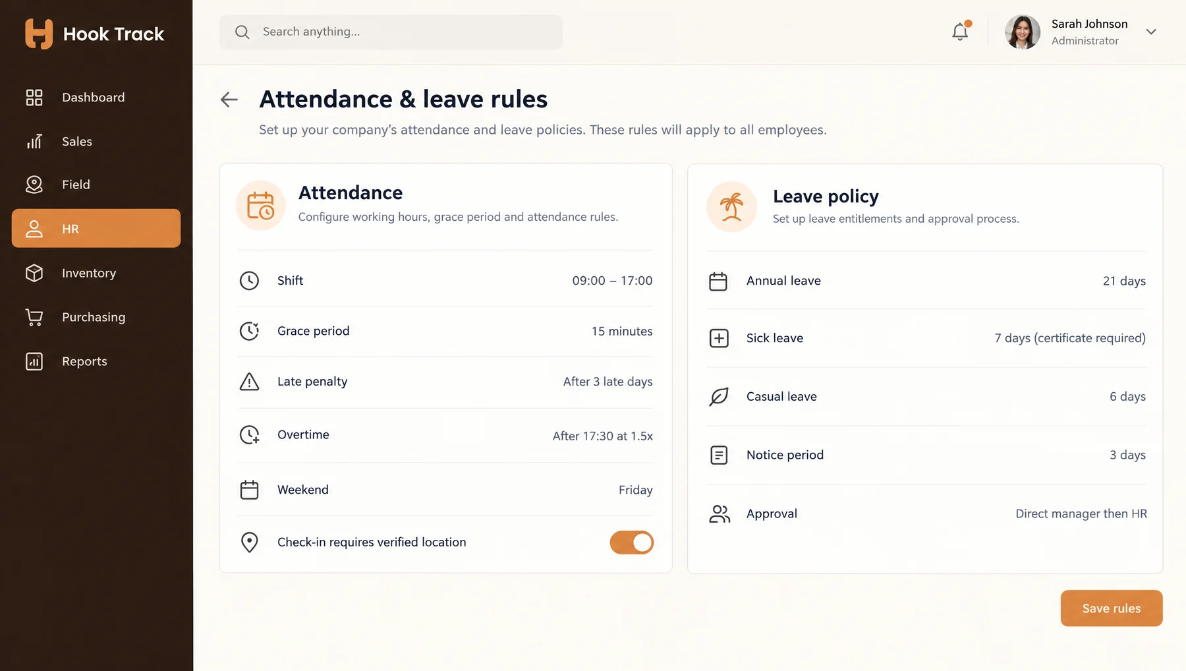Click the Save rules button

(x=1112, y=608)
